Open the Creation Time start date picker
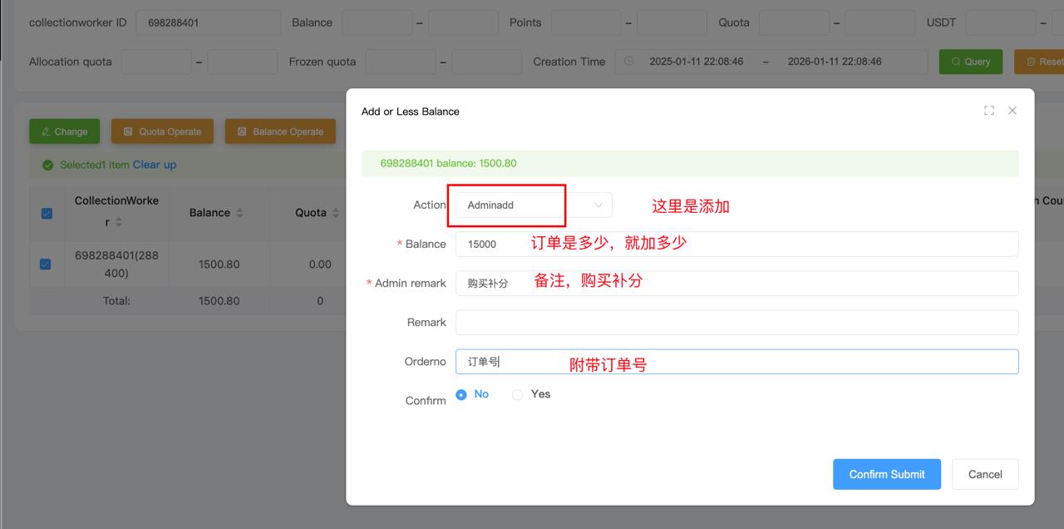Screen dimensions: 1064x529 pyautogui.click(x=696, y=62)
